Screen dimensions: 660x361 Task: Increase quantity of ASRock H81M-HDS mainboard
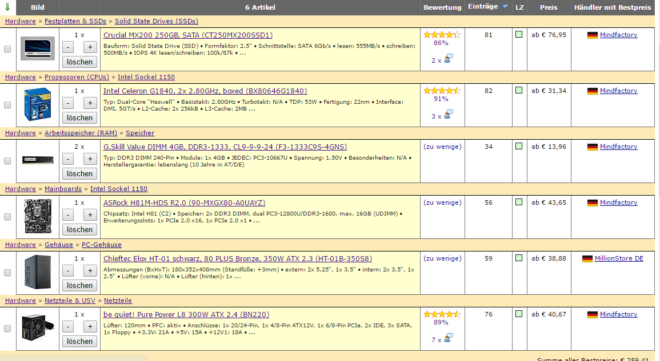90,215
